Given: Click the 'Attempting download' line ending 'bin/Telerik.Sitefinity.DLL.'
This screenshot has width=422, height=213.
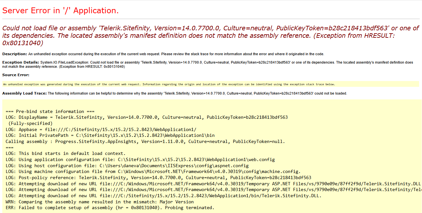Looking at the screenshot, I should (164, 196).
